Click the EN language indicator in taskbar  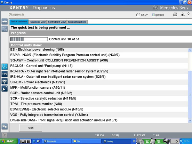[x=134, y=141]
